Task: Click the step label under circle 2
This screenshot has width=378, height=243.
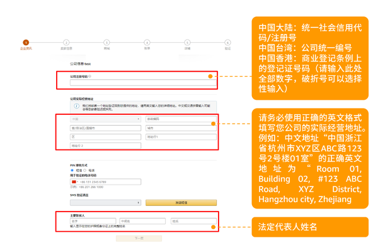Action: pos(66,48)
